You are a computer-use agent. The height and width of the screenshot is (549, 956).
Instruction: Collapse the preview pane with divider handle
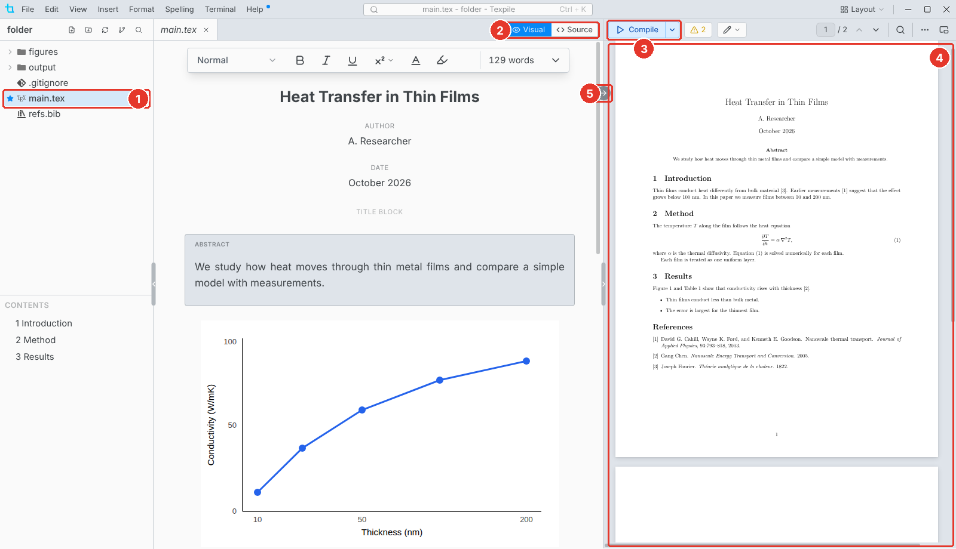(x=603, y=284)
